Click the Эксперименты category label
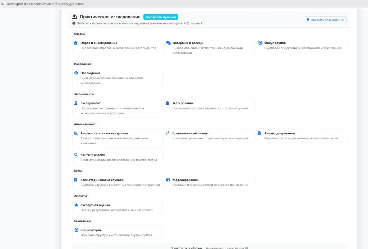Image resolution: width=368 pixels, height=249 pixels. 84,94
